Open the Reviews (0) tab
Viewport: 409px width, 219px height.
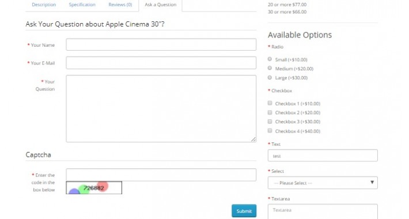click(x=120, y=5)
